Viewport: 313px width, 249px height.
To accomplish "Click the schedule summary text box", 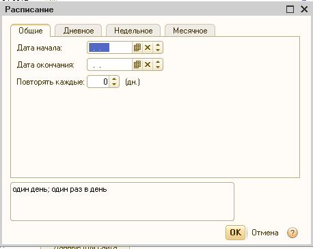I will pyautogui.click(x=122, y=201).
